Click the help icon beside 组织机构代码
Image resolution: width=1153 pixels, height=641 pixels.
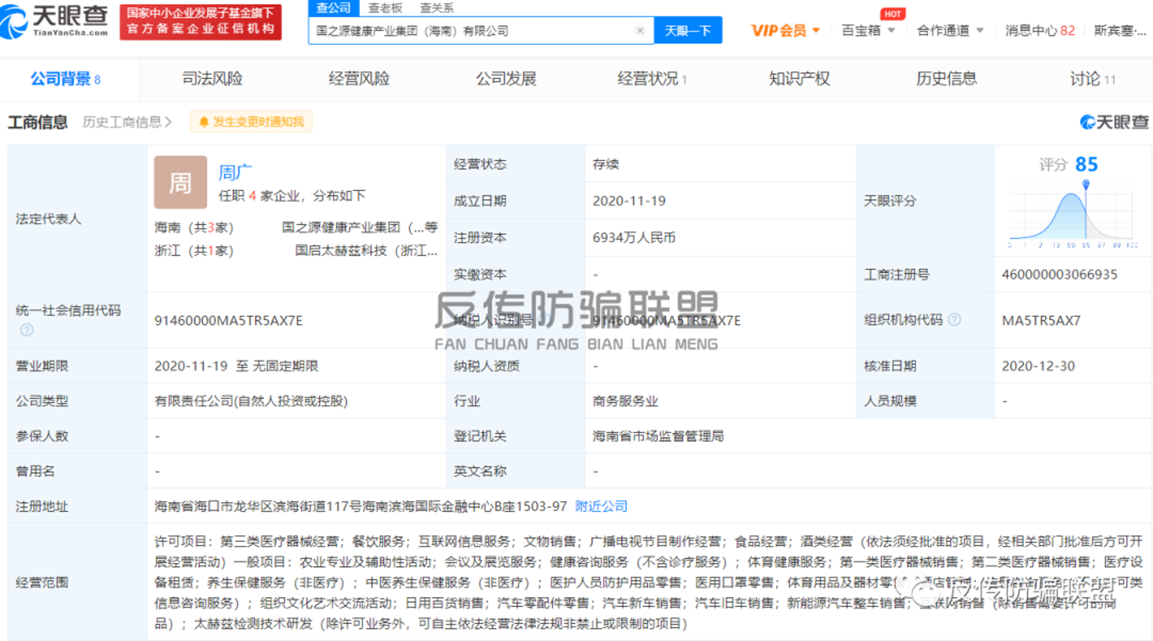point(954,320)
